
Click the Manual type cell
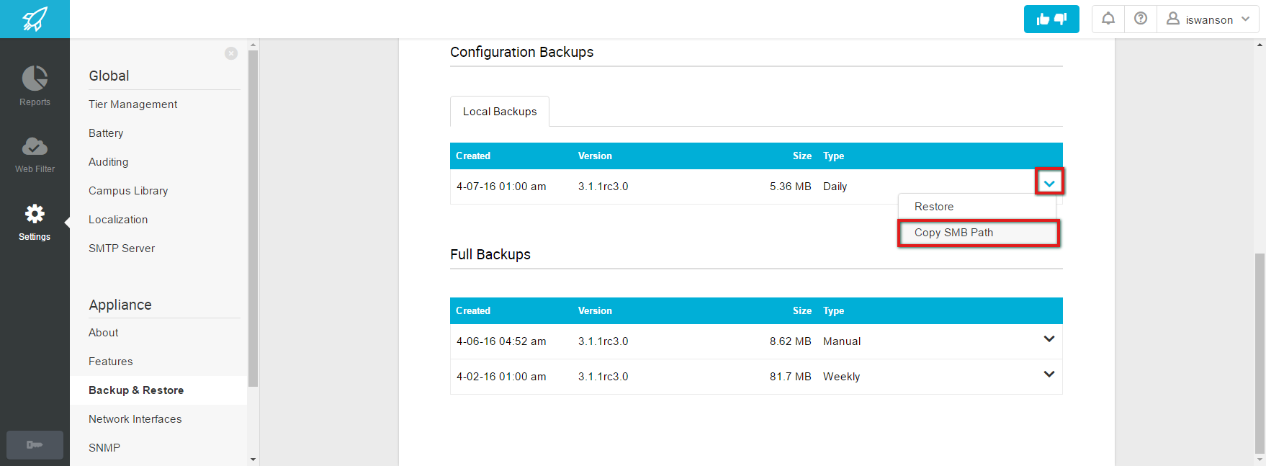[x=842, y=341]
